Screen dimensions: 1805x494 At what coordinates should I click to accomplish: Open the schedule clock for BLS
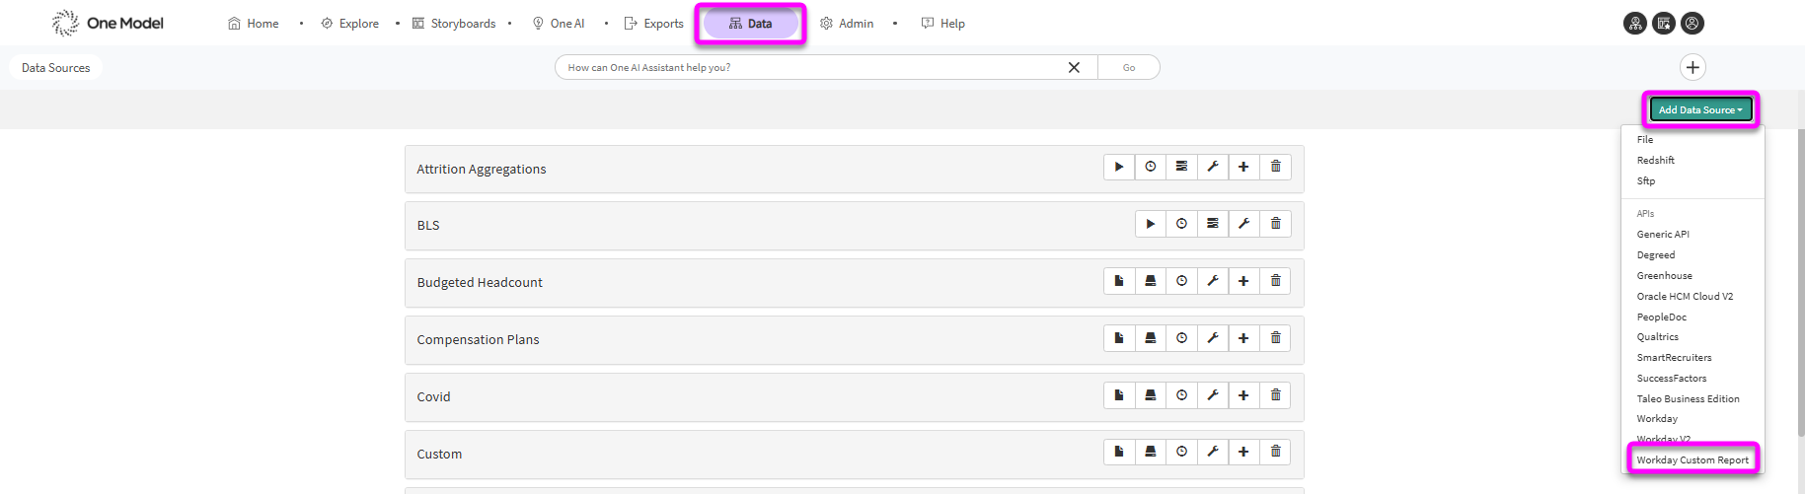(x=1181, y=224)
